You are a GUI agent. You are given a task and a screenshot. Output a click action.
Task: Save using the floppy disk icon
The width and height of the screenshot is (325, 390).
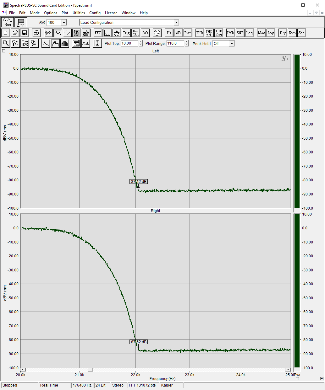click(x=25, y=33)
